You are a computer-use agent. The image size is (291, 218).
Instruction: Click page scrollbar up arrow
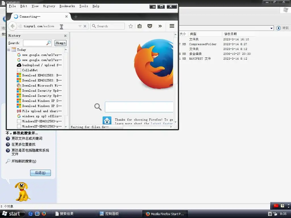(175, 34)
